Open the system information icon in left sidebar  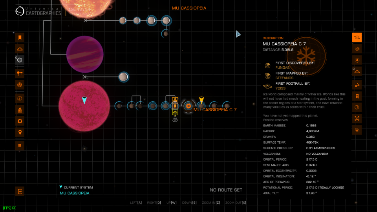point(20,98)
